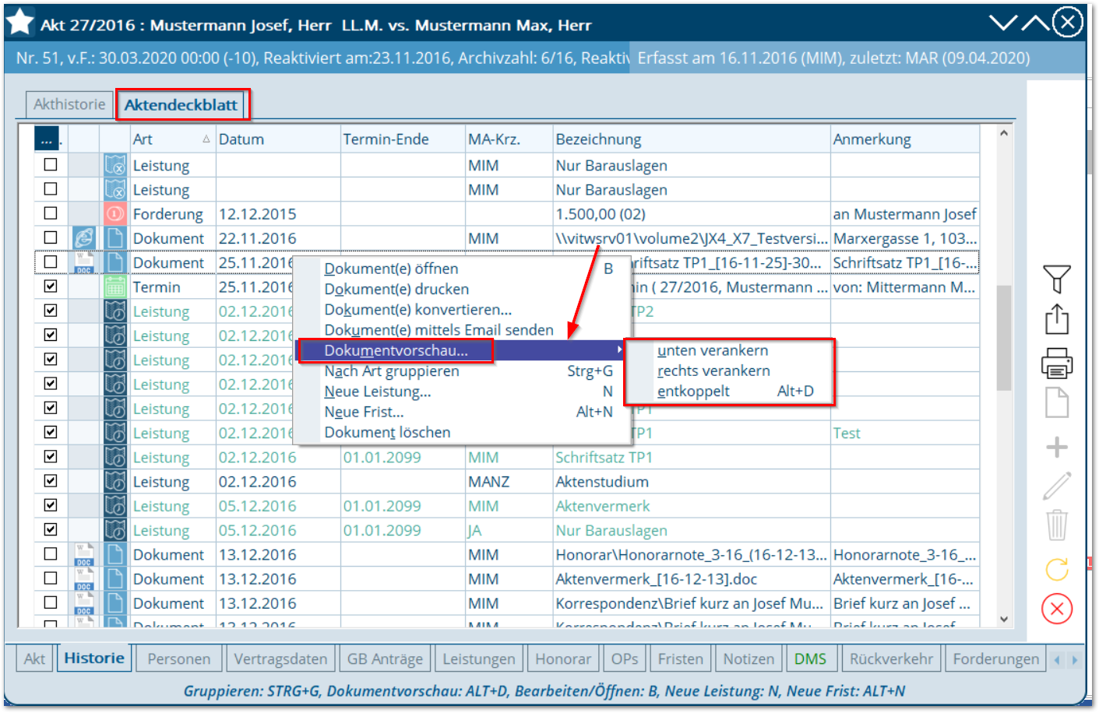Click scroll down arrow of the table
The width and height of the screenshot is (1099, 713).
pos(1004,620)
